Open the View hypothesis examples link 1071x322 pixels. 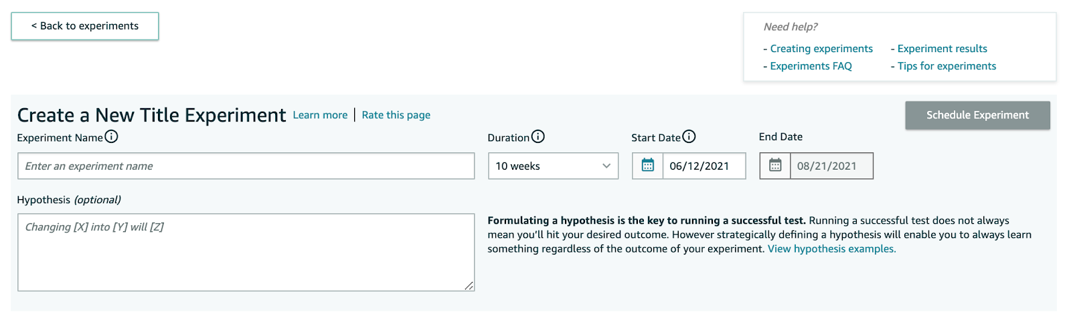pos(831,249)
